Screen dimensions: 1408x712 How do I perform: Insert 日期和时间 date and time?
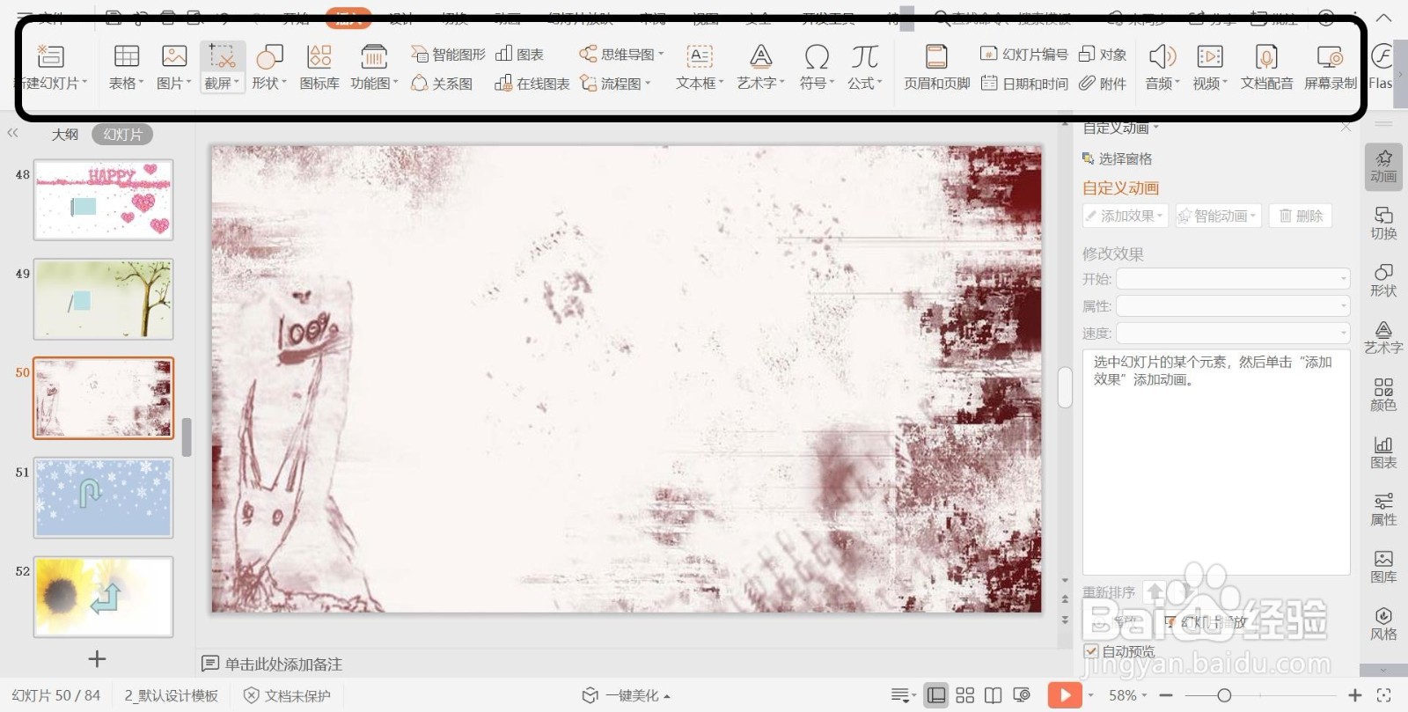pos(1023,84)
